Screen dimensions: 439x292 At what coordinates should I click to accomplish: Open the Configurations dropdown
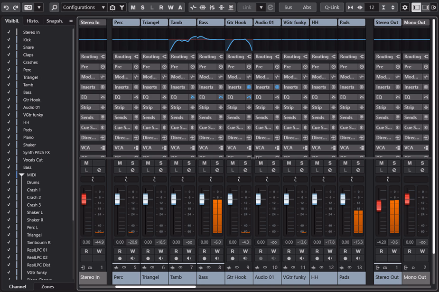click(84, 7)
